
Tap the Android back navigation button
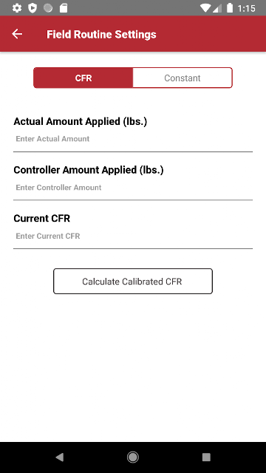[x=59, y=457]
